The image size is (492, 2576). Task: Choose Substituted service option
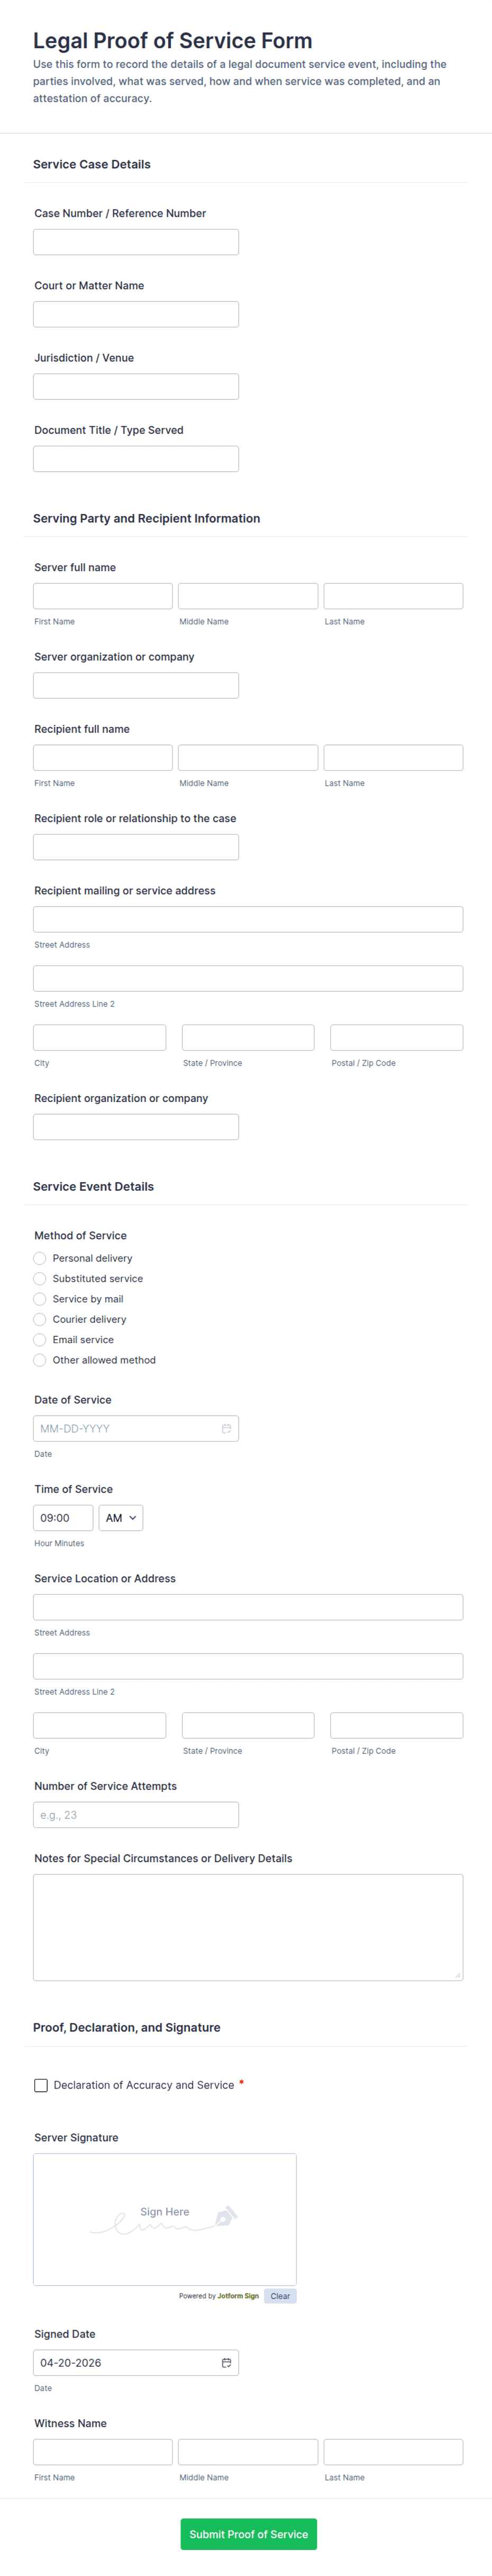(x=40, y=1278)
